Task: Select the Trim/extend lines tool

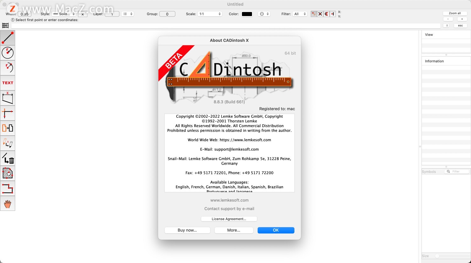Action: pyautogui.click(x=8, y=113)
